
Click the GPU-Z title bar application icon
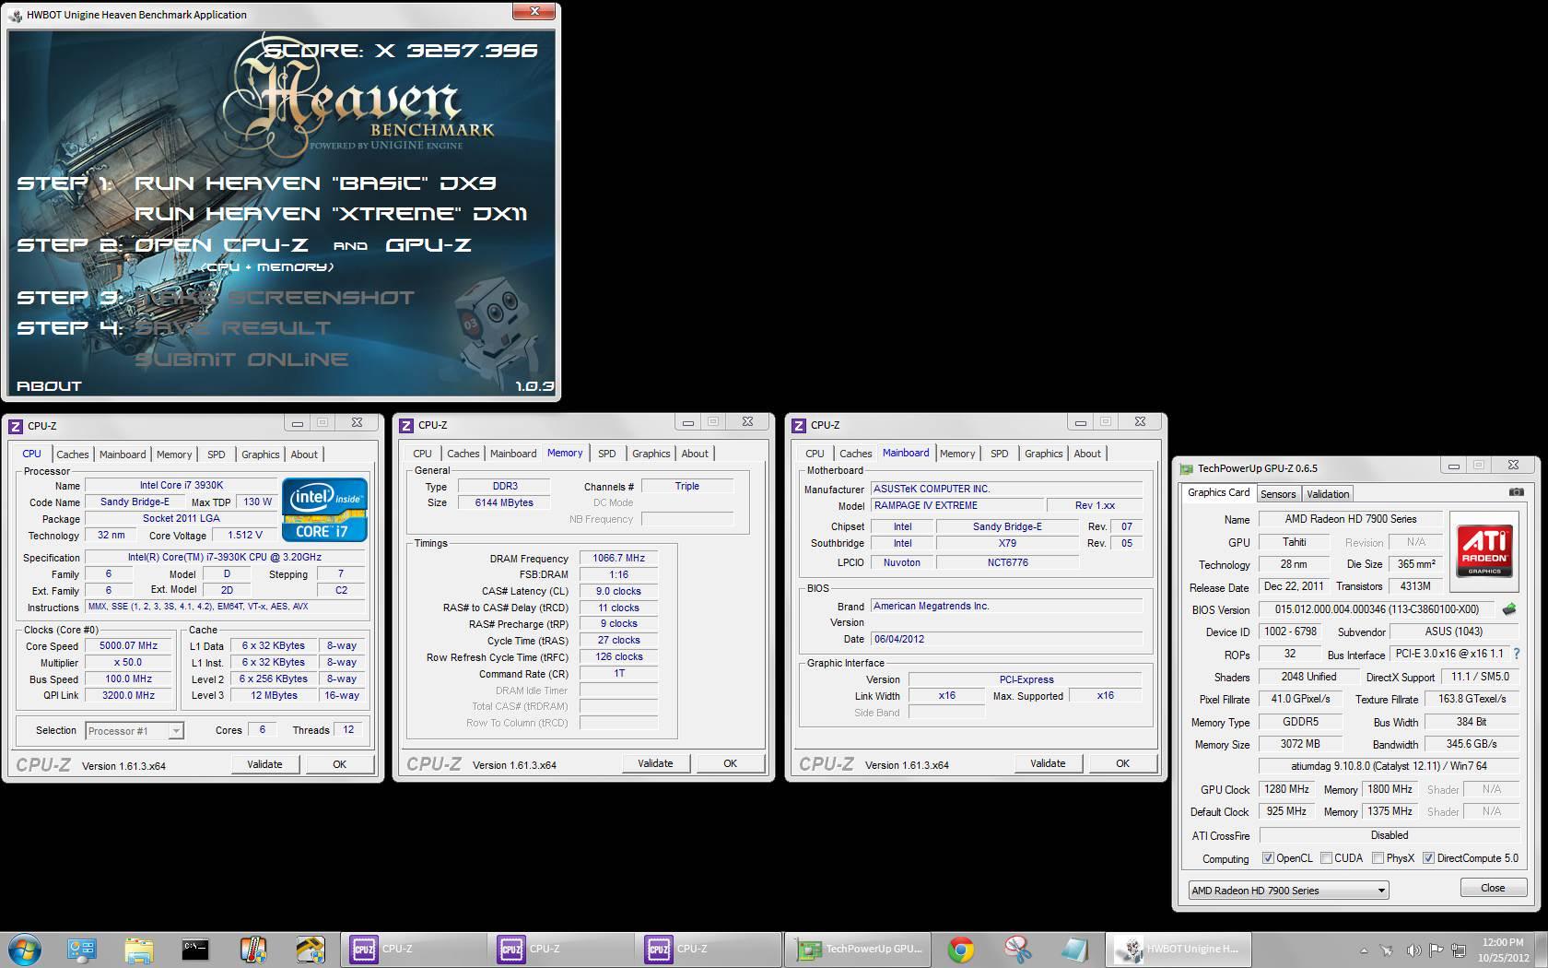click(x=1187, y=468)
